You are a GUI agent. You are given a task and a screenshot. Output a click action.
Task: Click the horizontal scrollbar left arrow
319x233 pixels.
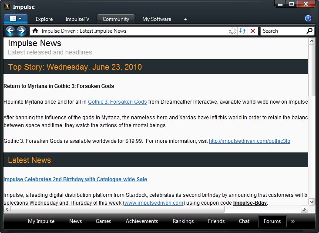pos(7,209)
